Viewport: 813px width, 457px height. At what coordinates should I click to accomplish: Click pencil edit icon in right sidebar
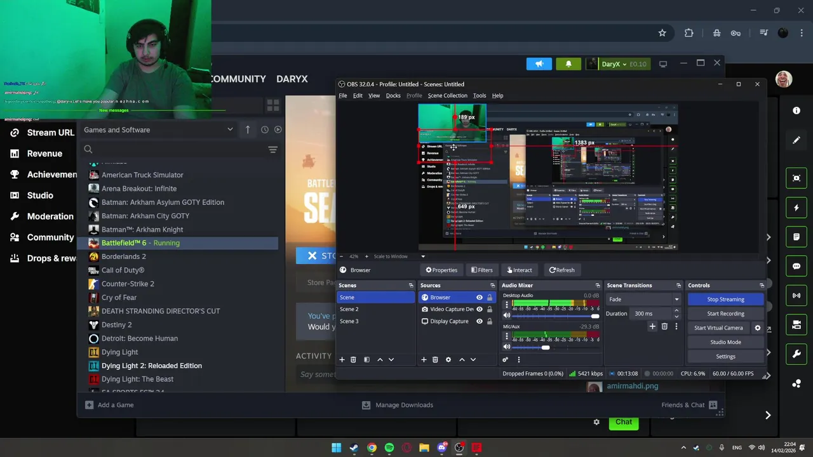(x=796, y=140)
